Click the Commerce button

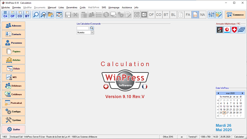pos(235,15)
